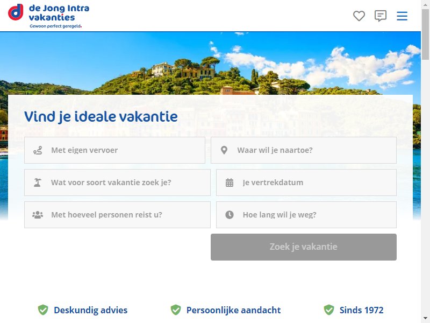Click the clock duration icon

pos(230,215)
